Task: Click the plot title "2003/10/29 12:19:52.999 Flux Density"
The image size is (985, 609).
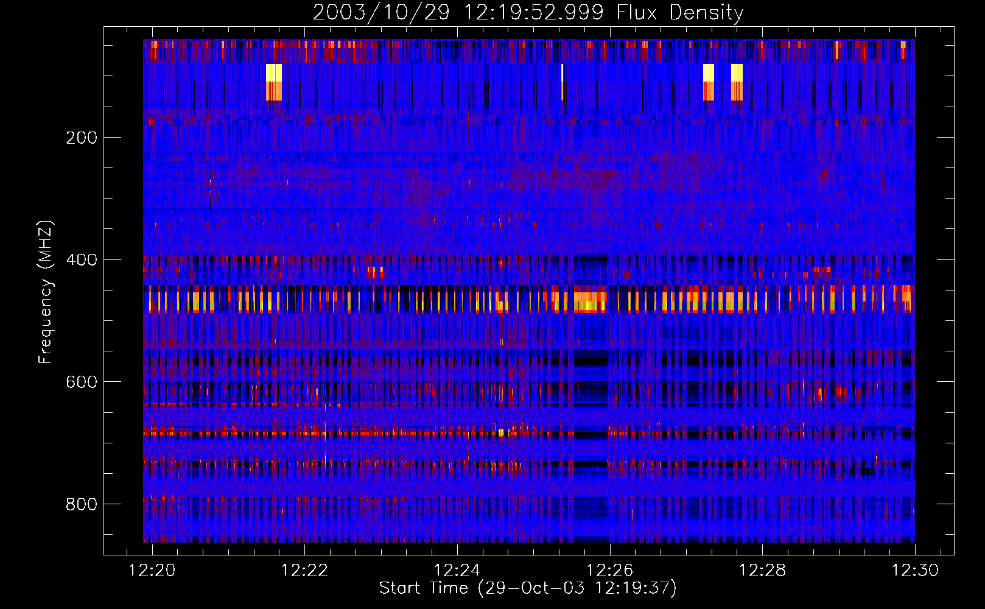Action: coord(528,12)
